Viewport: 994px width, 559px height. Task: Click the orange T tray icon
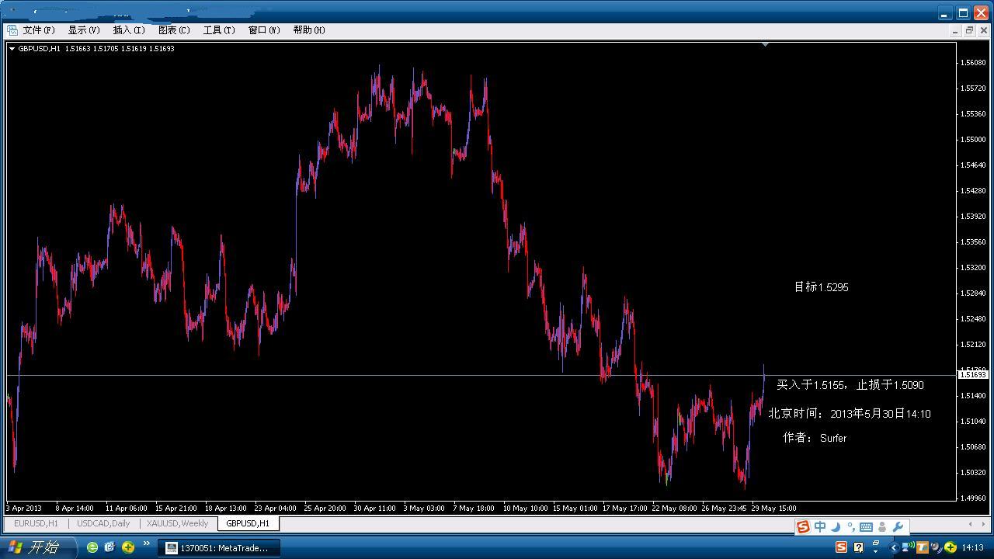[x=923, y=548]
